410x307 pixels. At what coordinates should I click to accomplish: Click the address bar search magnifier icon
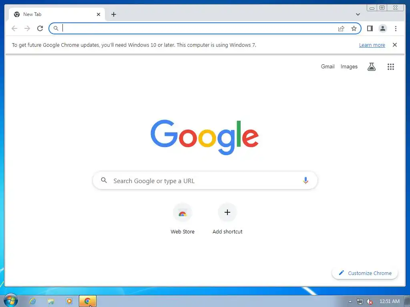tap(56, 28)
